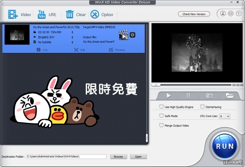The image size is (245, 167).
Task: Open the YouTube URL downloader
Action: coord(42,14)
